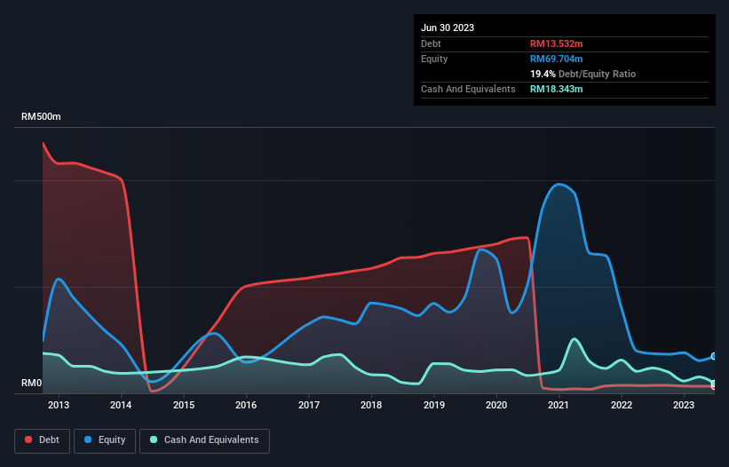The width and height of the screenshot is (729, 467).
Task: Click the RM500m y-axis label
Action: tap(41, 116)
